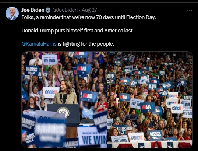
Task: Open the right photo of the crowd
Action: (150, 99)
